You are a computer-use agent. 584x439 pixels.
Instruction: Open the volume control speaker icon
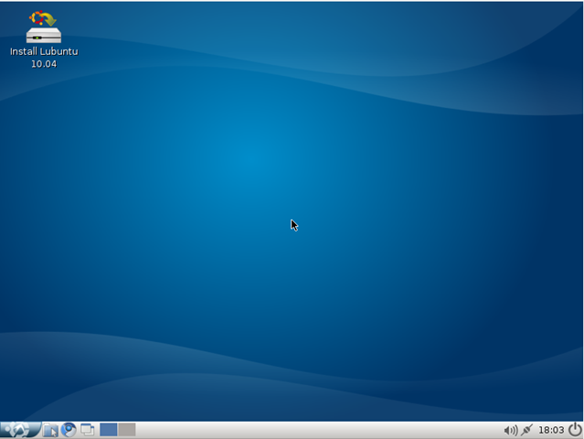pyautogui.click(x=511, y=431)
